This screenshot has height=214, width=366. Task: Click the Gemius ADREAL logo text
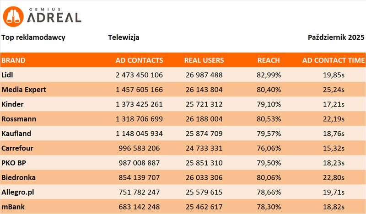click(54, 16)
